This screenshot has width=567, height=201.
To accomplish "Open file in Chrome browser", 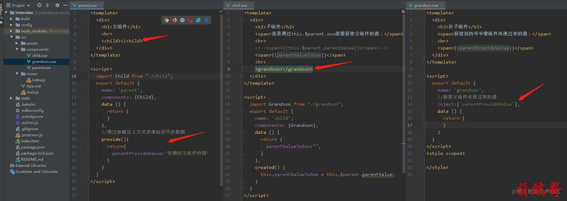I will click(x=166, y=20).
